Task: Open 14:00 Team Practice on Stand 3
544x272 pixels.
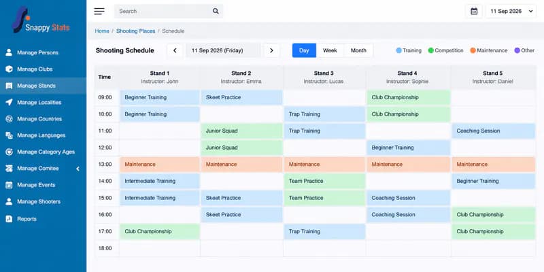Action: coord(325,181)
